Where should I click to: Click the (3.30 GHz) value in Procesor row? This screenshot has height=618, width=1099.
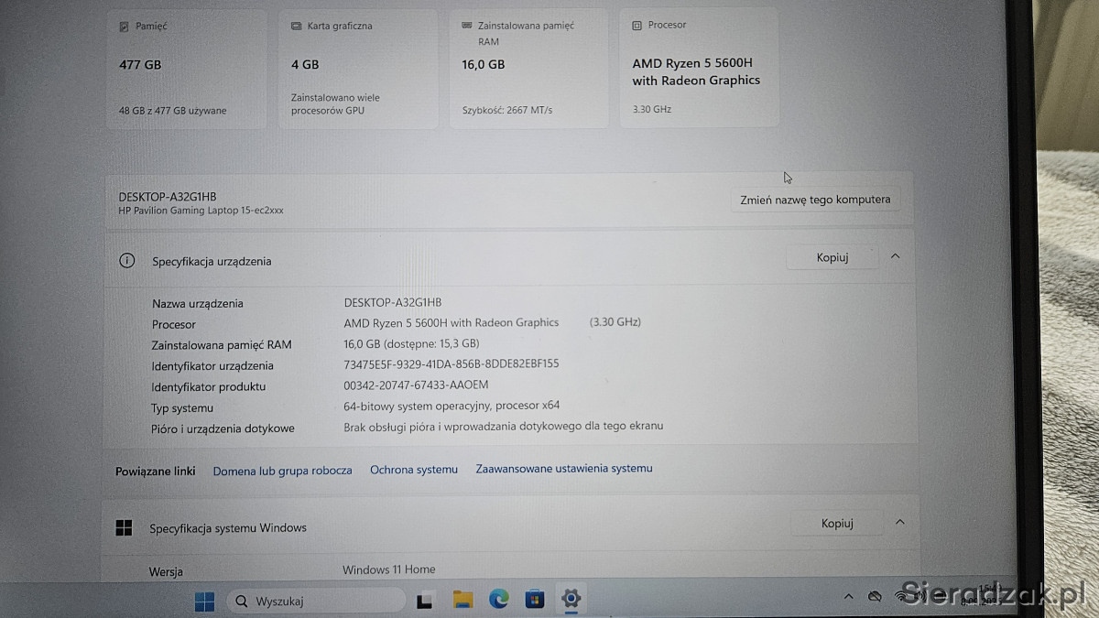point(615,322)
